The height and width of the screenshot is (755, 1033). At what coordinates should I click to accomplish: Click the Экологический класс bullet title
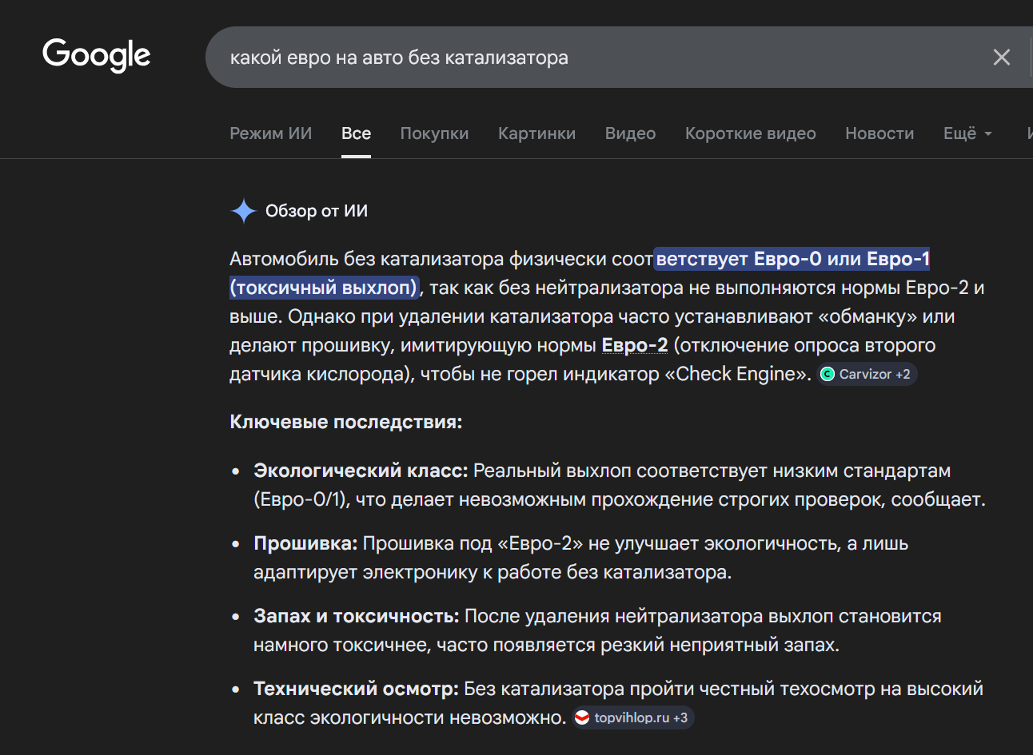pos(361,471)
